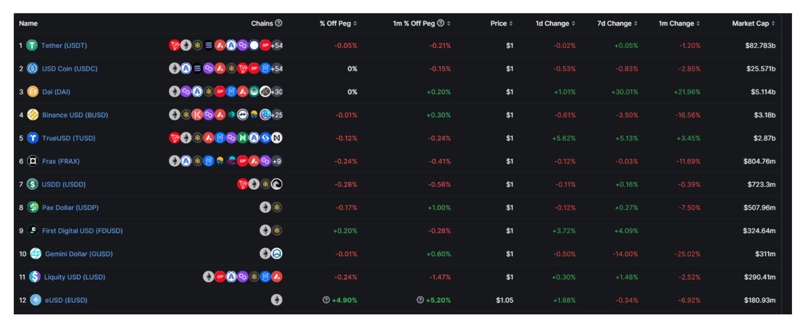Click help icon beside 1m % Off Peg

[441, 23]
